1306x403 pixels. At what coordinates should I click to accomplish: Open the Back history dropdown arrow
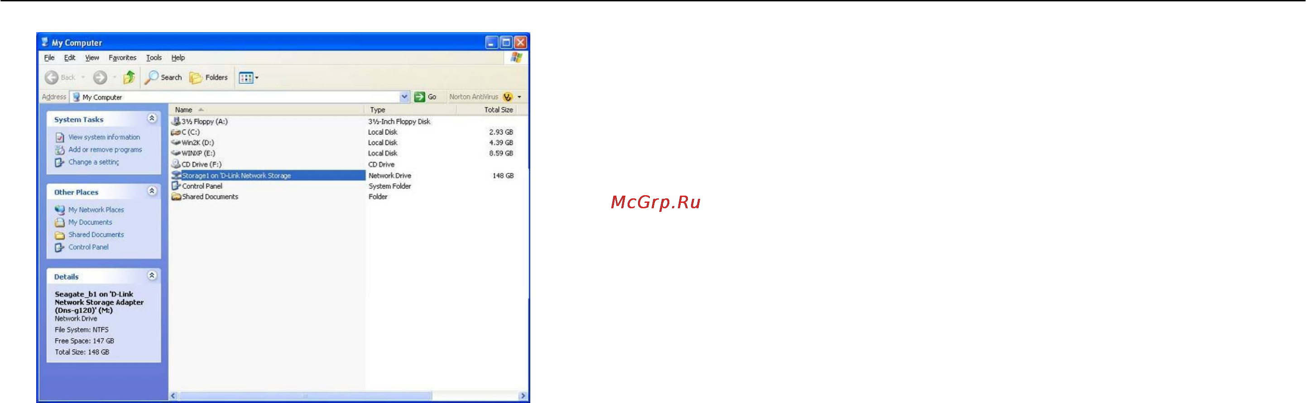(x=83, y=77)
